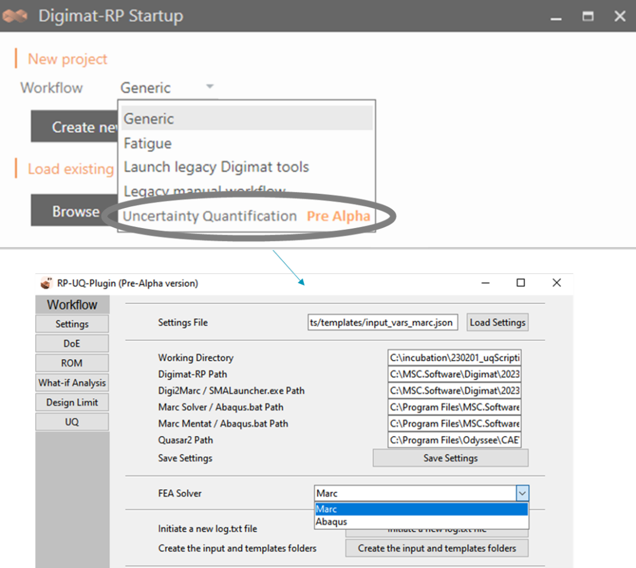Go to the Design Limit step
636x568 pixels.
coord(72,402)
